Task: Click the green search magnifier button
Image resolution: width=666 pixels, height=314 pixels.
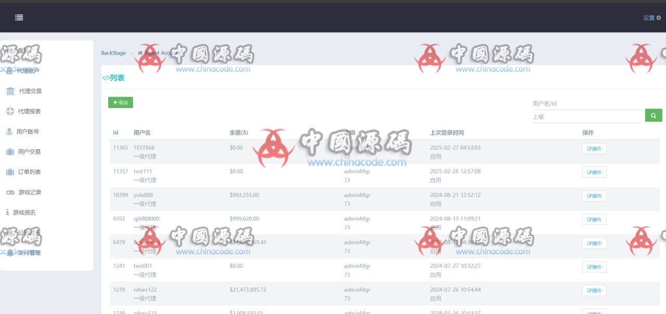Action: (654, 115)
